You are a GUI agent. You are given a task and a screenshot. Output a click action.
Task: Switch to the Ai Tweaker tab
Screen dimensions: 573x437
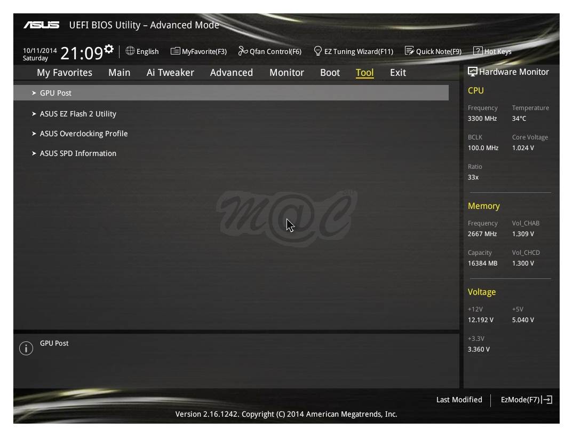point(170,72)
